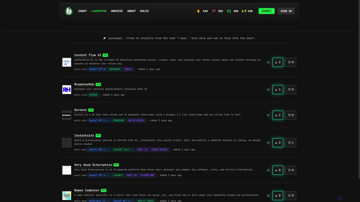
Task: Open the Content flow AI title link
Action: [x=88, y=55]
